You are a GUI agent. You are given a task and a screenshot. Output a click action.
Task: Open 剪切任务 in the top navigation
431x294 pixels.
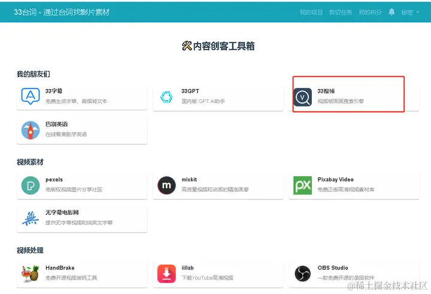pos(341,13)
